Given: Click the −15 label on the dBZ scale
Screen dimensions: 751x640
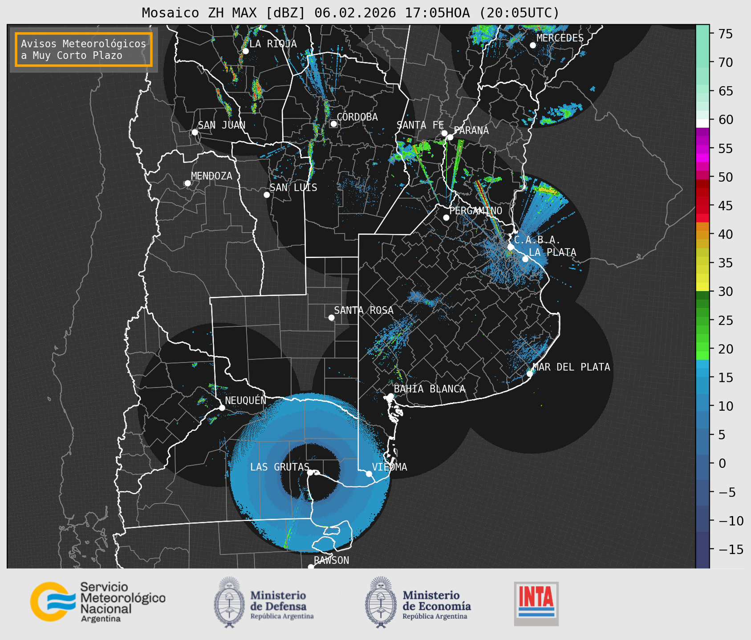Looking at the screenshot, I should (x=730, y=550).
